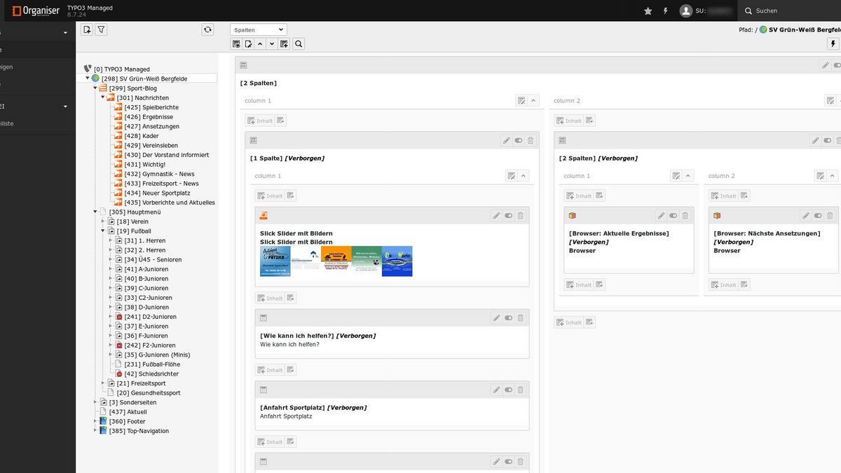Clear page cache with lightning icon at right
The height and width of the screenshot is (473, 841).
click(x=833, y=43)
